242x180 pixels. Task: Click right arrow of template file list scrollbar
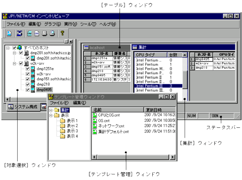coord(173,157)
